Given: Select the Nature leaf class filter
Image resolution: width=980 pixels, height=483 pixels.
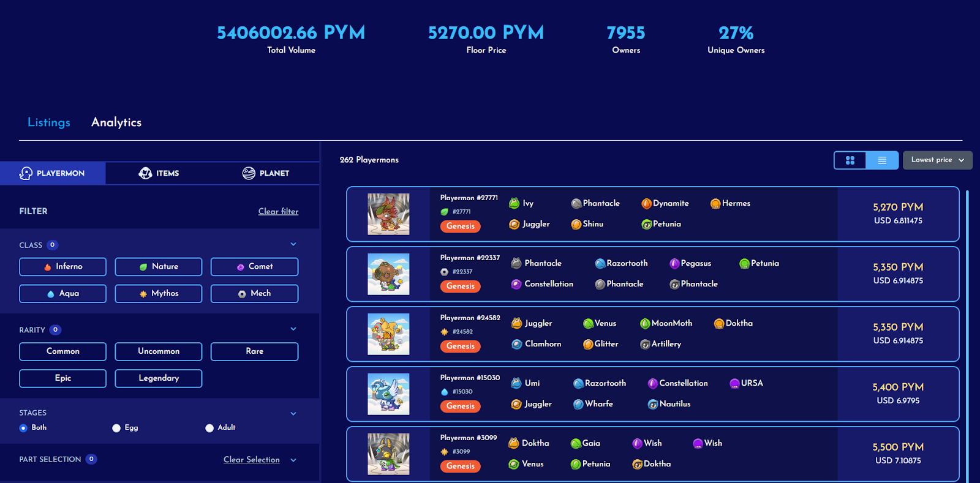Looking at the screenshot, I should (x=158, y=267).
